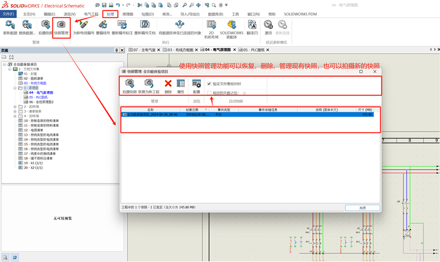Switch to 07 - 主电气室 document tab
This screenshot has width=440, height=262.
click(144, 50)
